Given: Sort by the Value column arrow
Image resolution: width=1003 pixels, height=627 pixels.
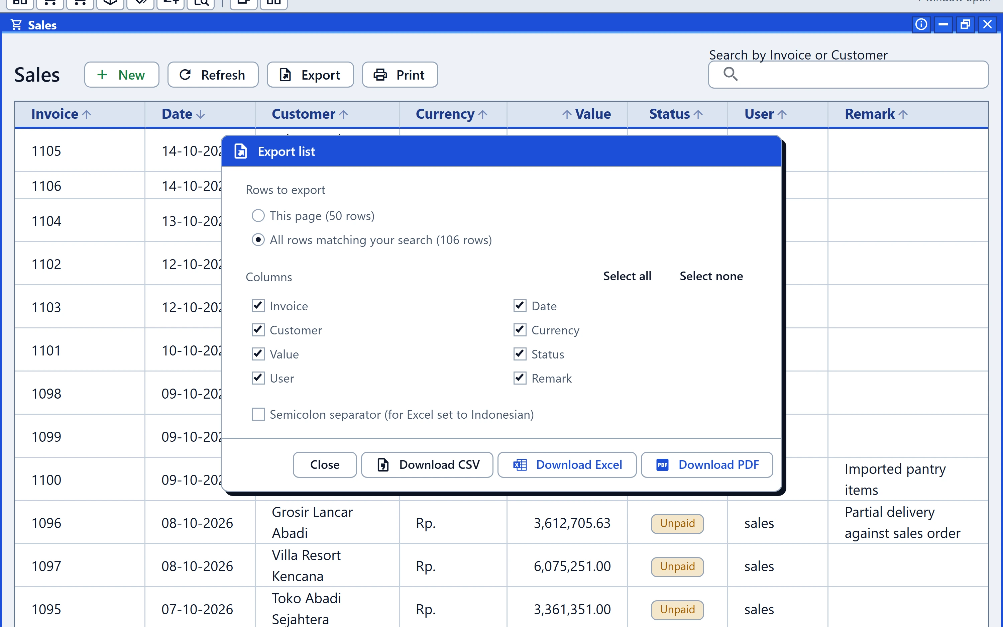Looking at the screenshot, I should (567, 114).
